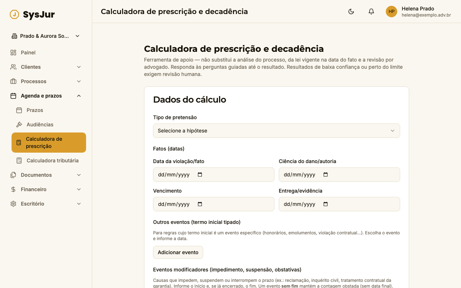This screenshot has height=288, width=461.
Task: Click the Escritório gear icon
Action: point(13,204)
